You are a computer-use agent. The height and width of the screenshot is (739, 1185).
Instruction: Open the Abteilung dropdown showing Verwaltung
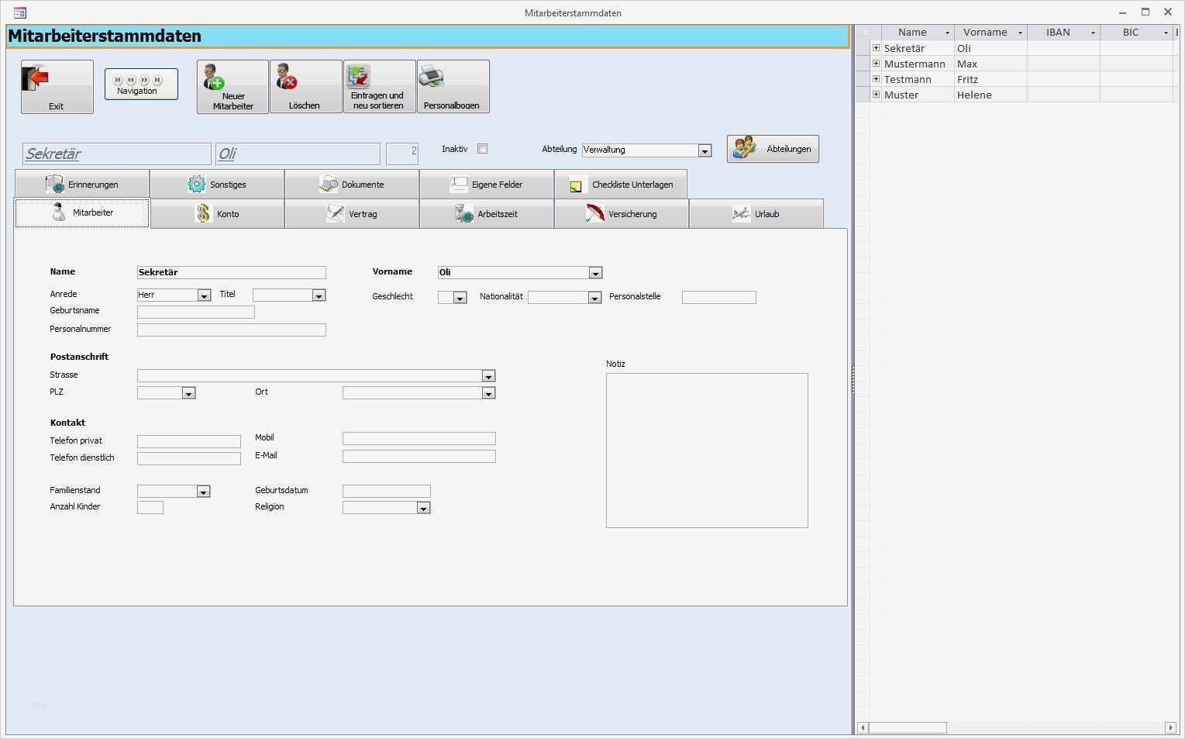point(704,150)
